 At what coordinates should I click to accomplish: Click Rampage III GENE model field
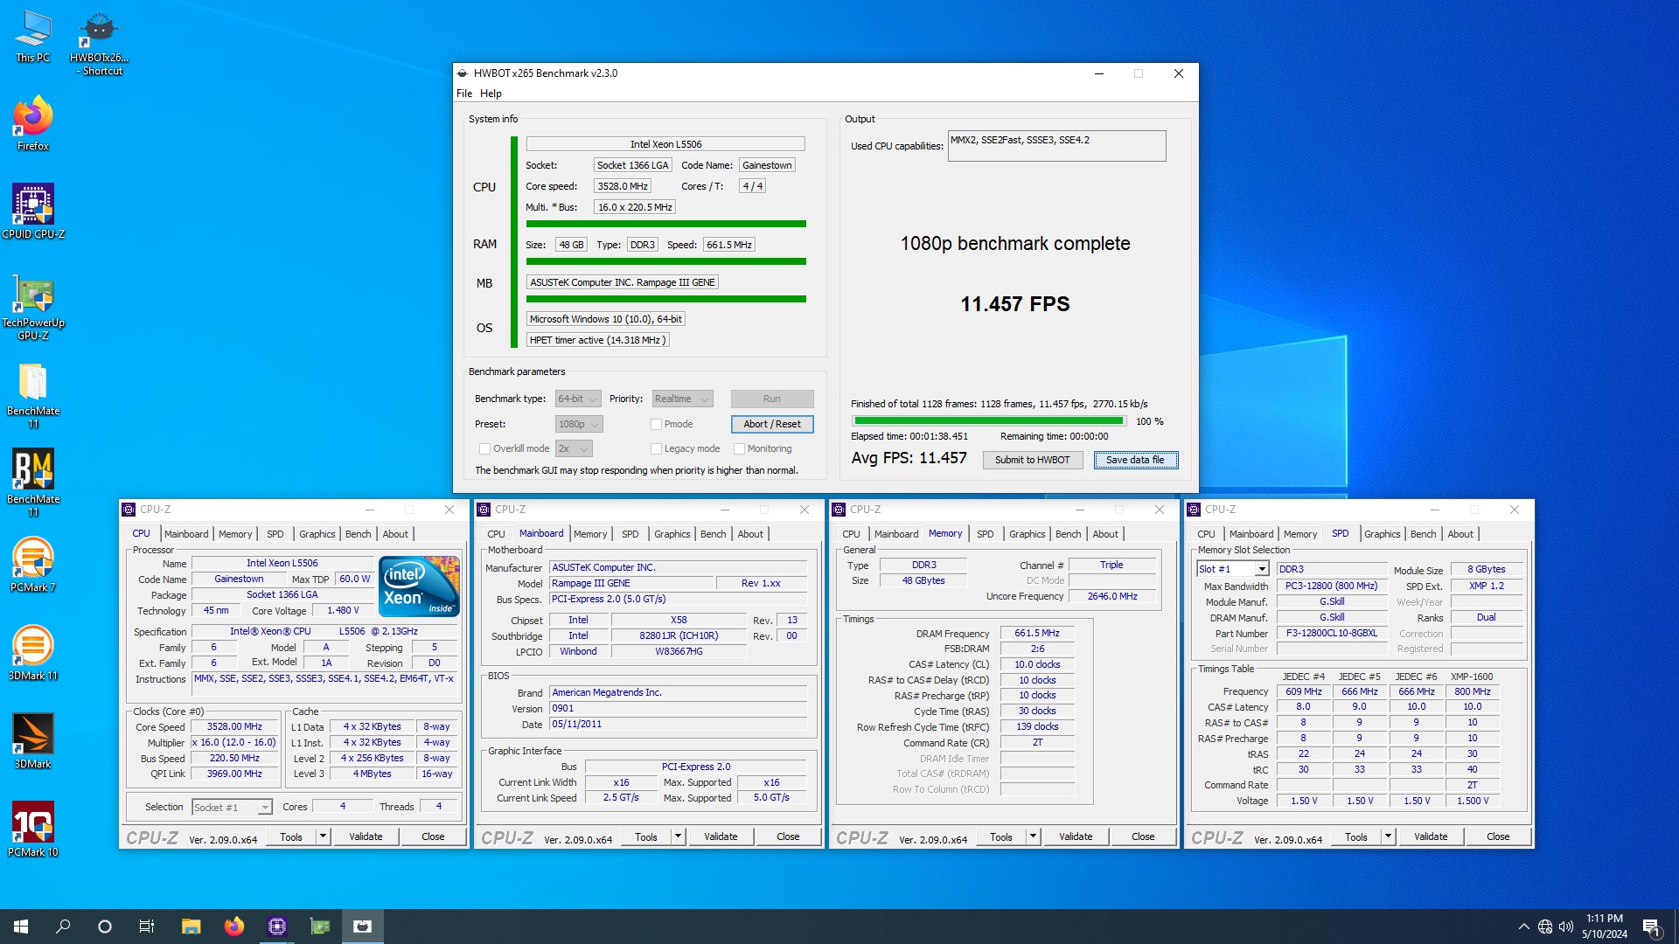631,583
